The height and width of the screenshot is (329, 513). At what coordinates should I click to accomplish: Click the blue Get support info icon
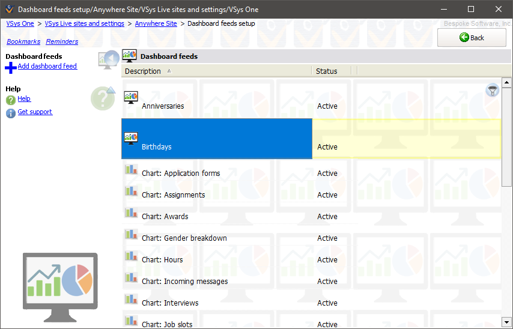pos(11,113)
